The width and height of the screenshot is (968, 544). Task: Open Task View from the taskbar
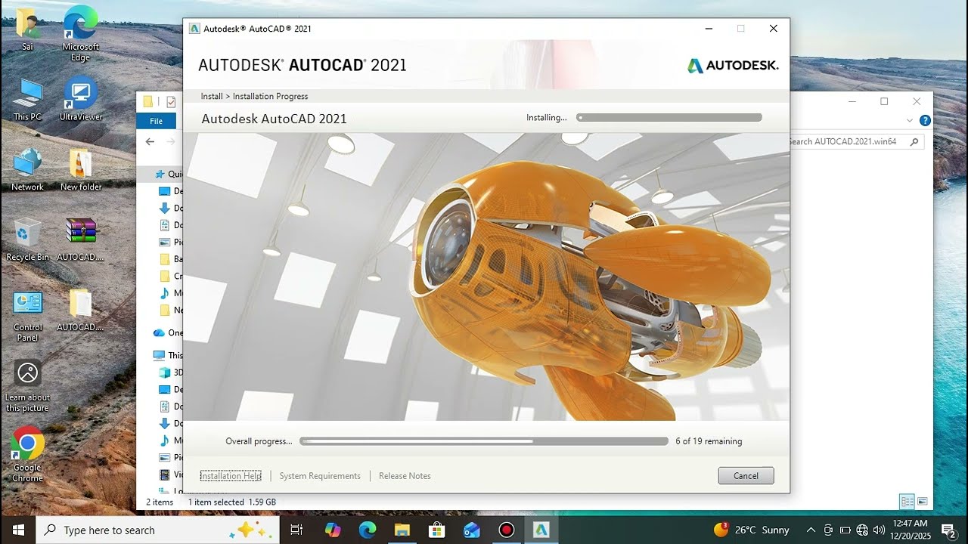(296, 530)
